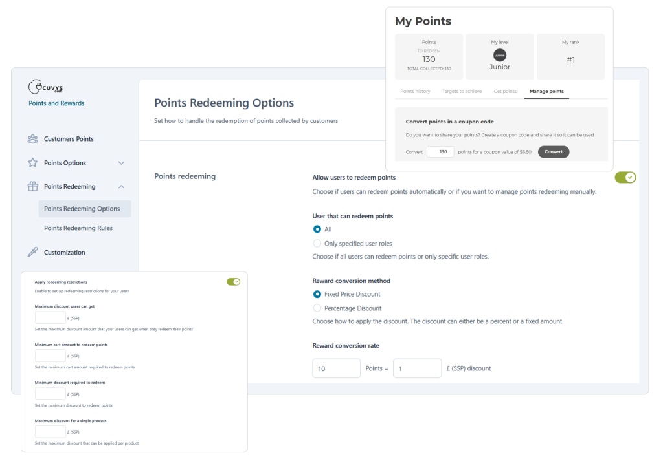Open the Targets to achieve tab
This screenshot has height=457, width=663.
coord(462,92)
